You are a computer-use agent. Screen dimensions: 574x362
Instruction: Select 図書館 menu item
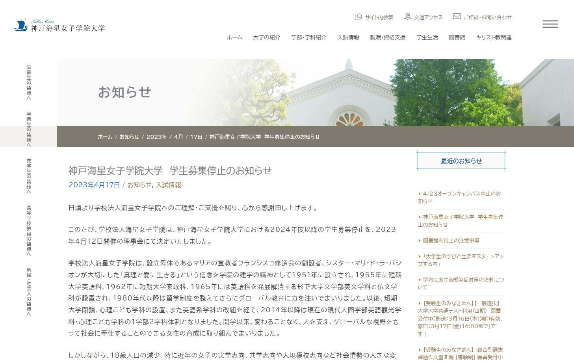pos(457,37)
